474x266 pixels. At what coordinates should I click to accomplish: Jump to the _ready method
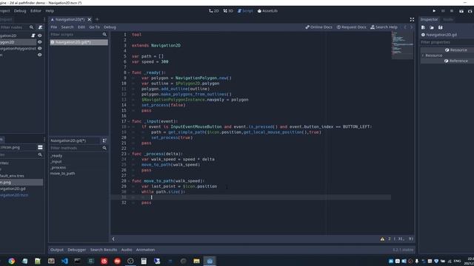coord(56,156)
